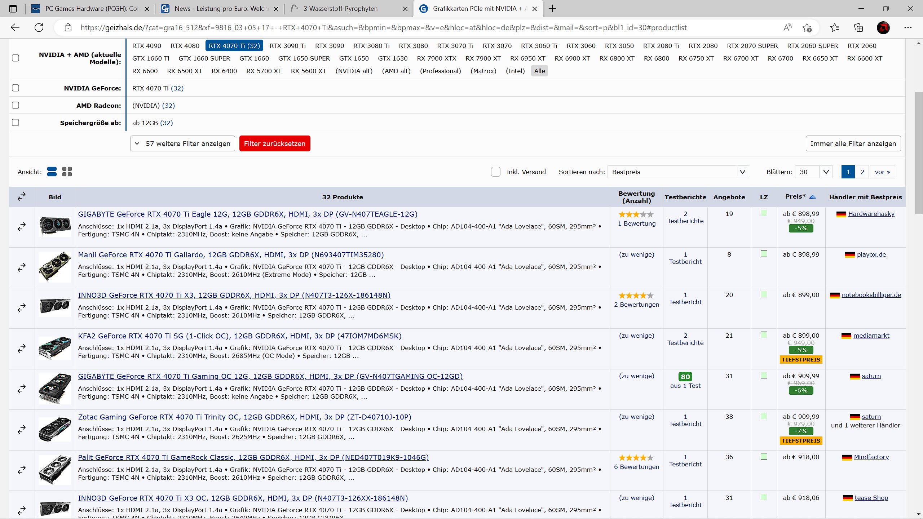The image size is (923, 519).
Task: Click Read aloud icon in address bar
Action: [787, 27]
